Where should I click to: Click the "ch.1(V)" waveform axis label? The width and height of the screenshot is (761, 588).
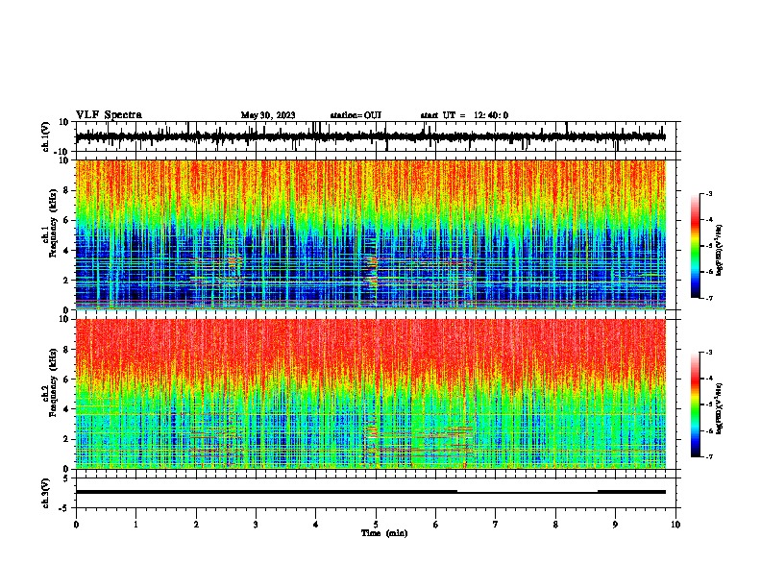[x=46, y=136]
